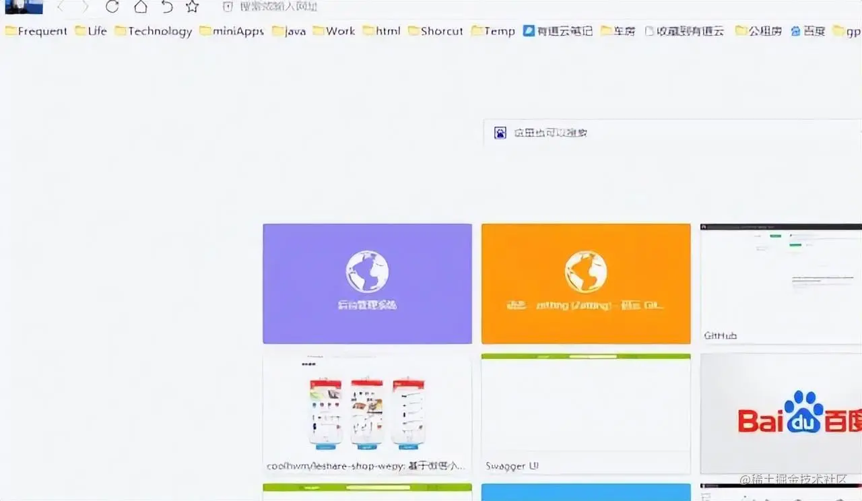
Task: Open the leshare-shop-wepy thumbnail tile
Action: click(367, 413)
